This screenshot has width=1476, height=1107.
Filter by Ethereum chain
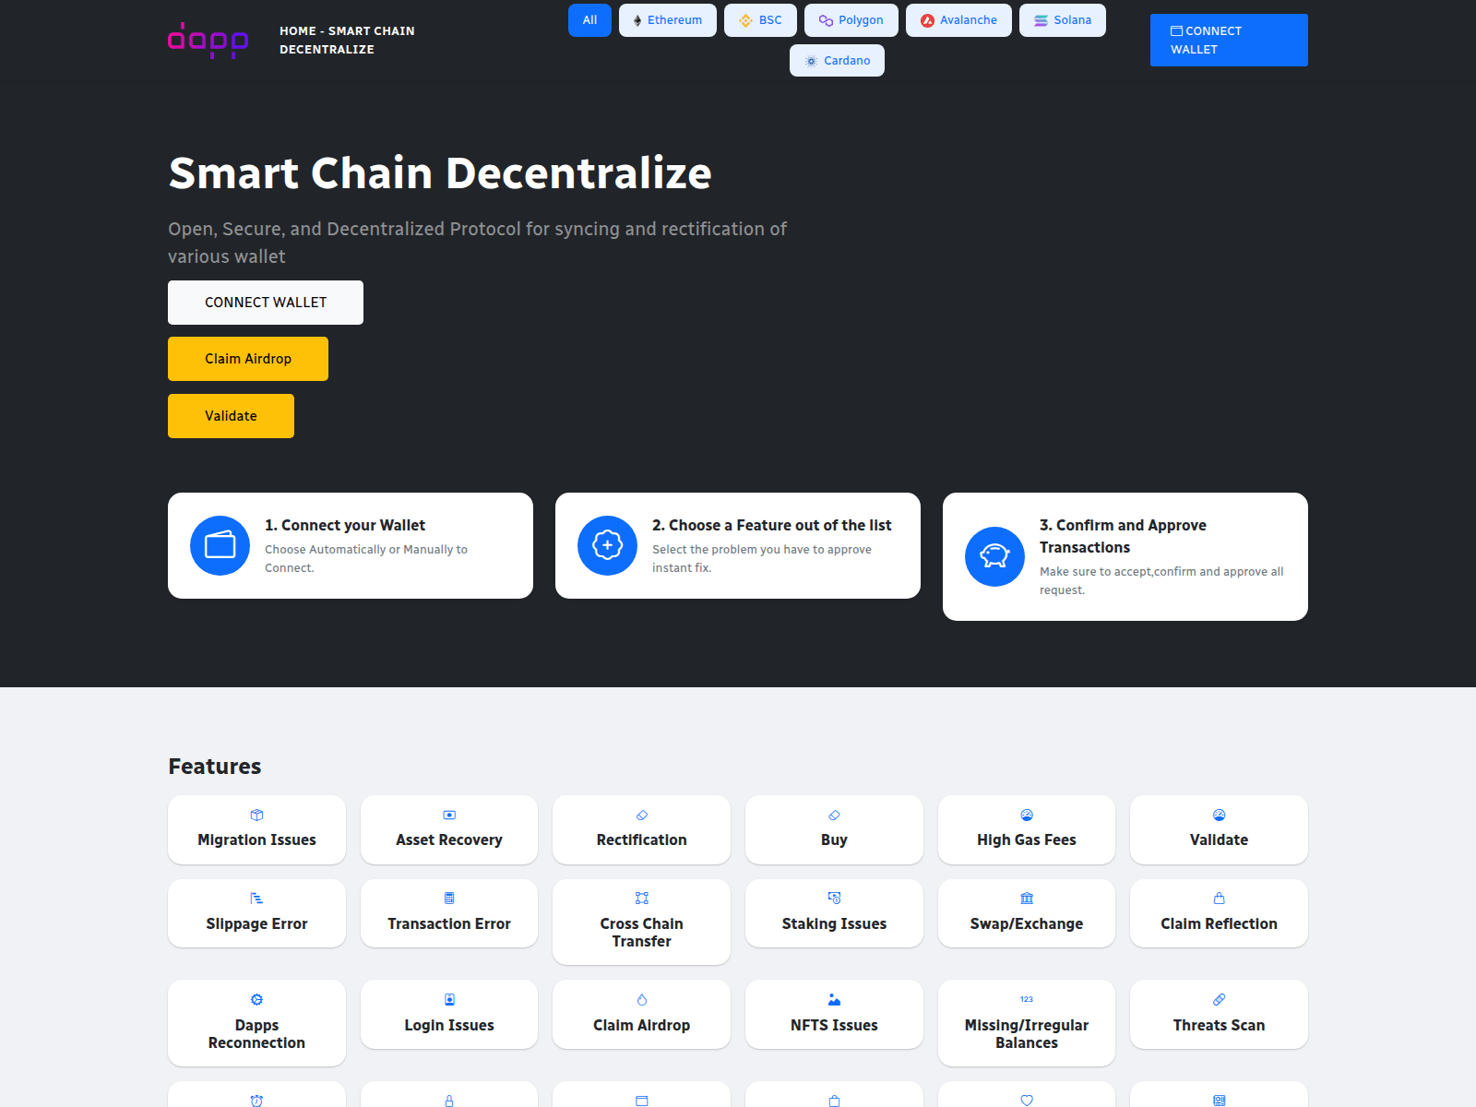(668, 20)
